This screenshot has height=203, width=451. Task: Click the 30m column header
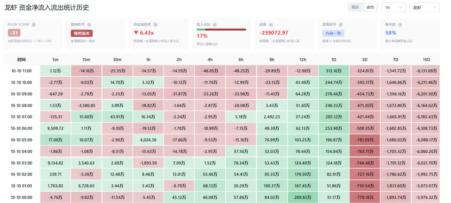[x=117, y=59]
